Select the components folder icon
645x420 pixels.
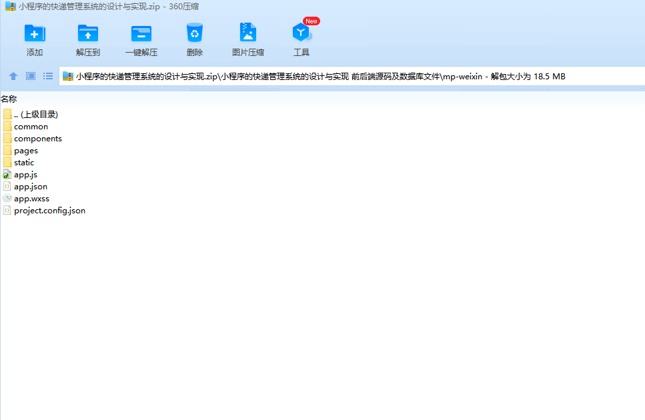[x=7, y=138]
